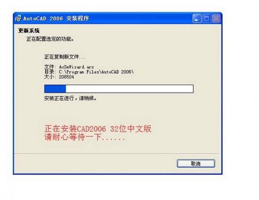Click the AutoCAD 2006 安装程序 title text
The image size is (259, 200).
pos(56,18)
